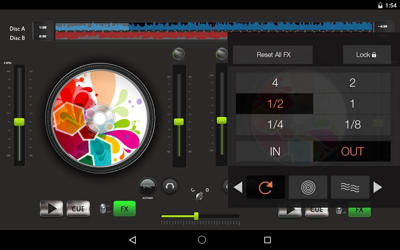Viewport: 400px width, 250px height.
Task: Tap the Android recent apps button
Action: pos(267,240)
